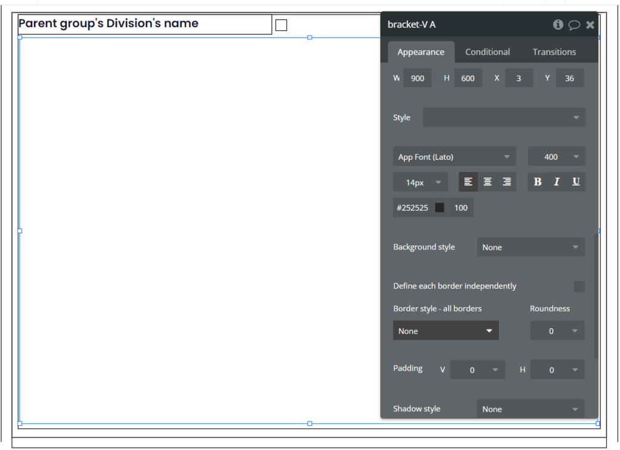Select the small checkbox element on canvas
This screenshot has width=620, height=450.
281,25
